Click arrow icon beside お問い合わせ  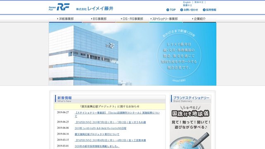coord(182,10)
